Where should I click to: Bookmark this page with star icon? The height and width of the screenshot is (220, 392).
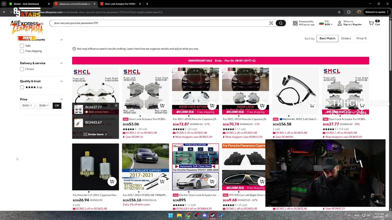tap(339, 12)
